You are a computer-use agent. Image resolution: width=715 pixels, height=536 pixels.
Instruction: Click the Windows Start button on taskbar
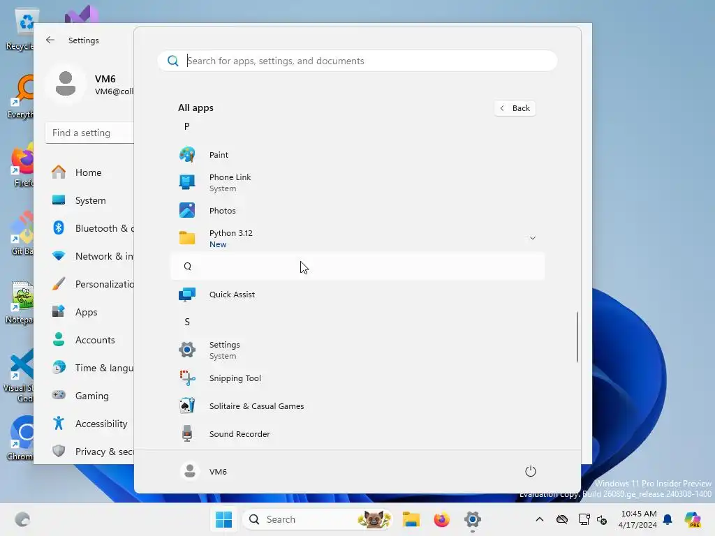(224, 519)
